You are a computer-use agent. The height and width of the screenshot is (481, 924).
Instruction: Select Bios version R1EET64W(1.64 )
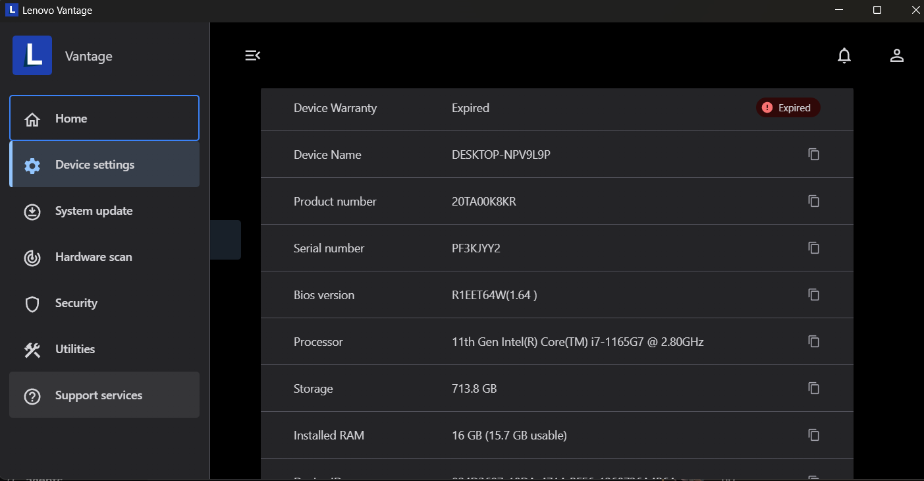tap(495, 295)
